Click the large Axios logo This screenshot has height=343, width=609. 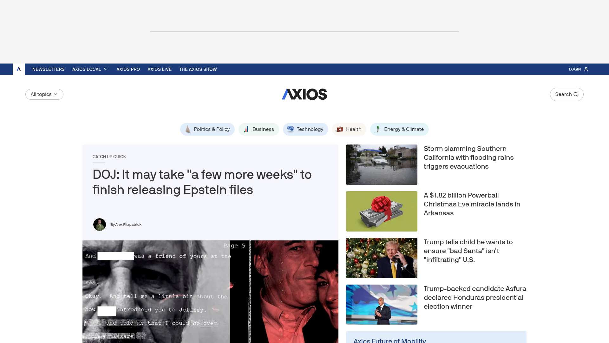click(304, 94)
